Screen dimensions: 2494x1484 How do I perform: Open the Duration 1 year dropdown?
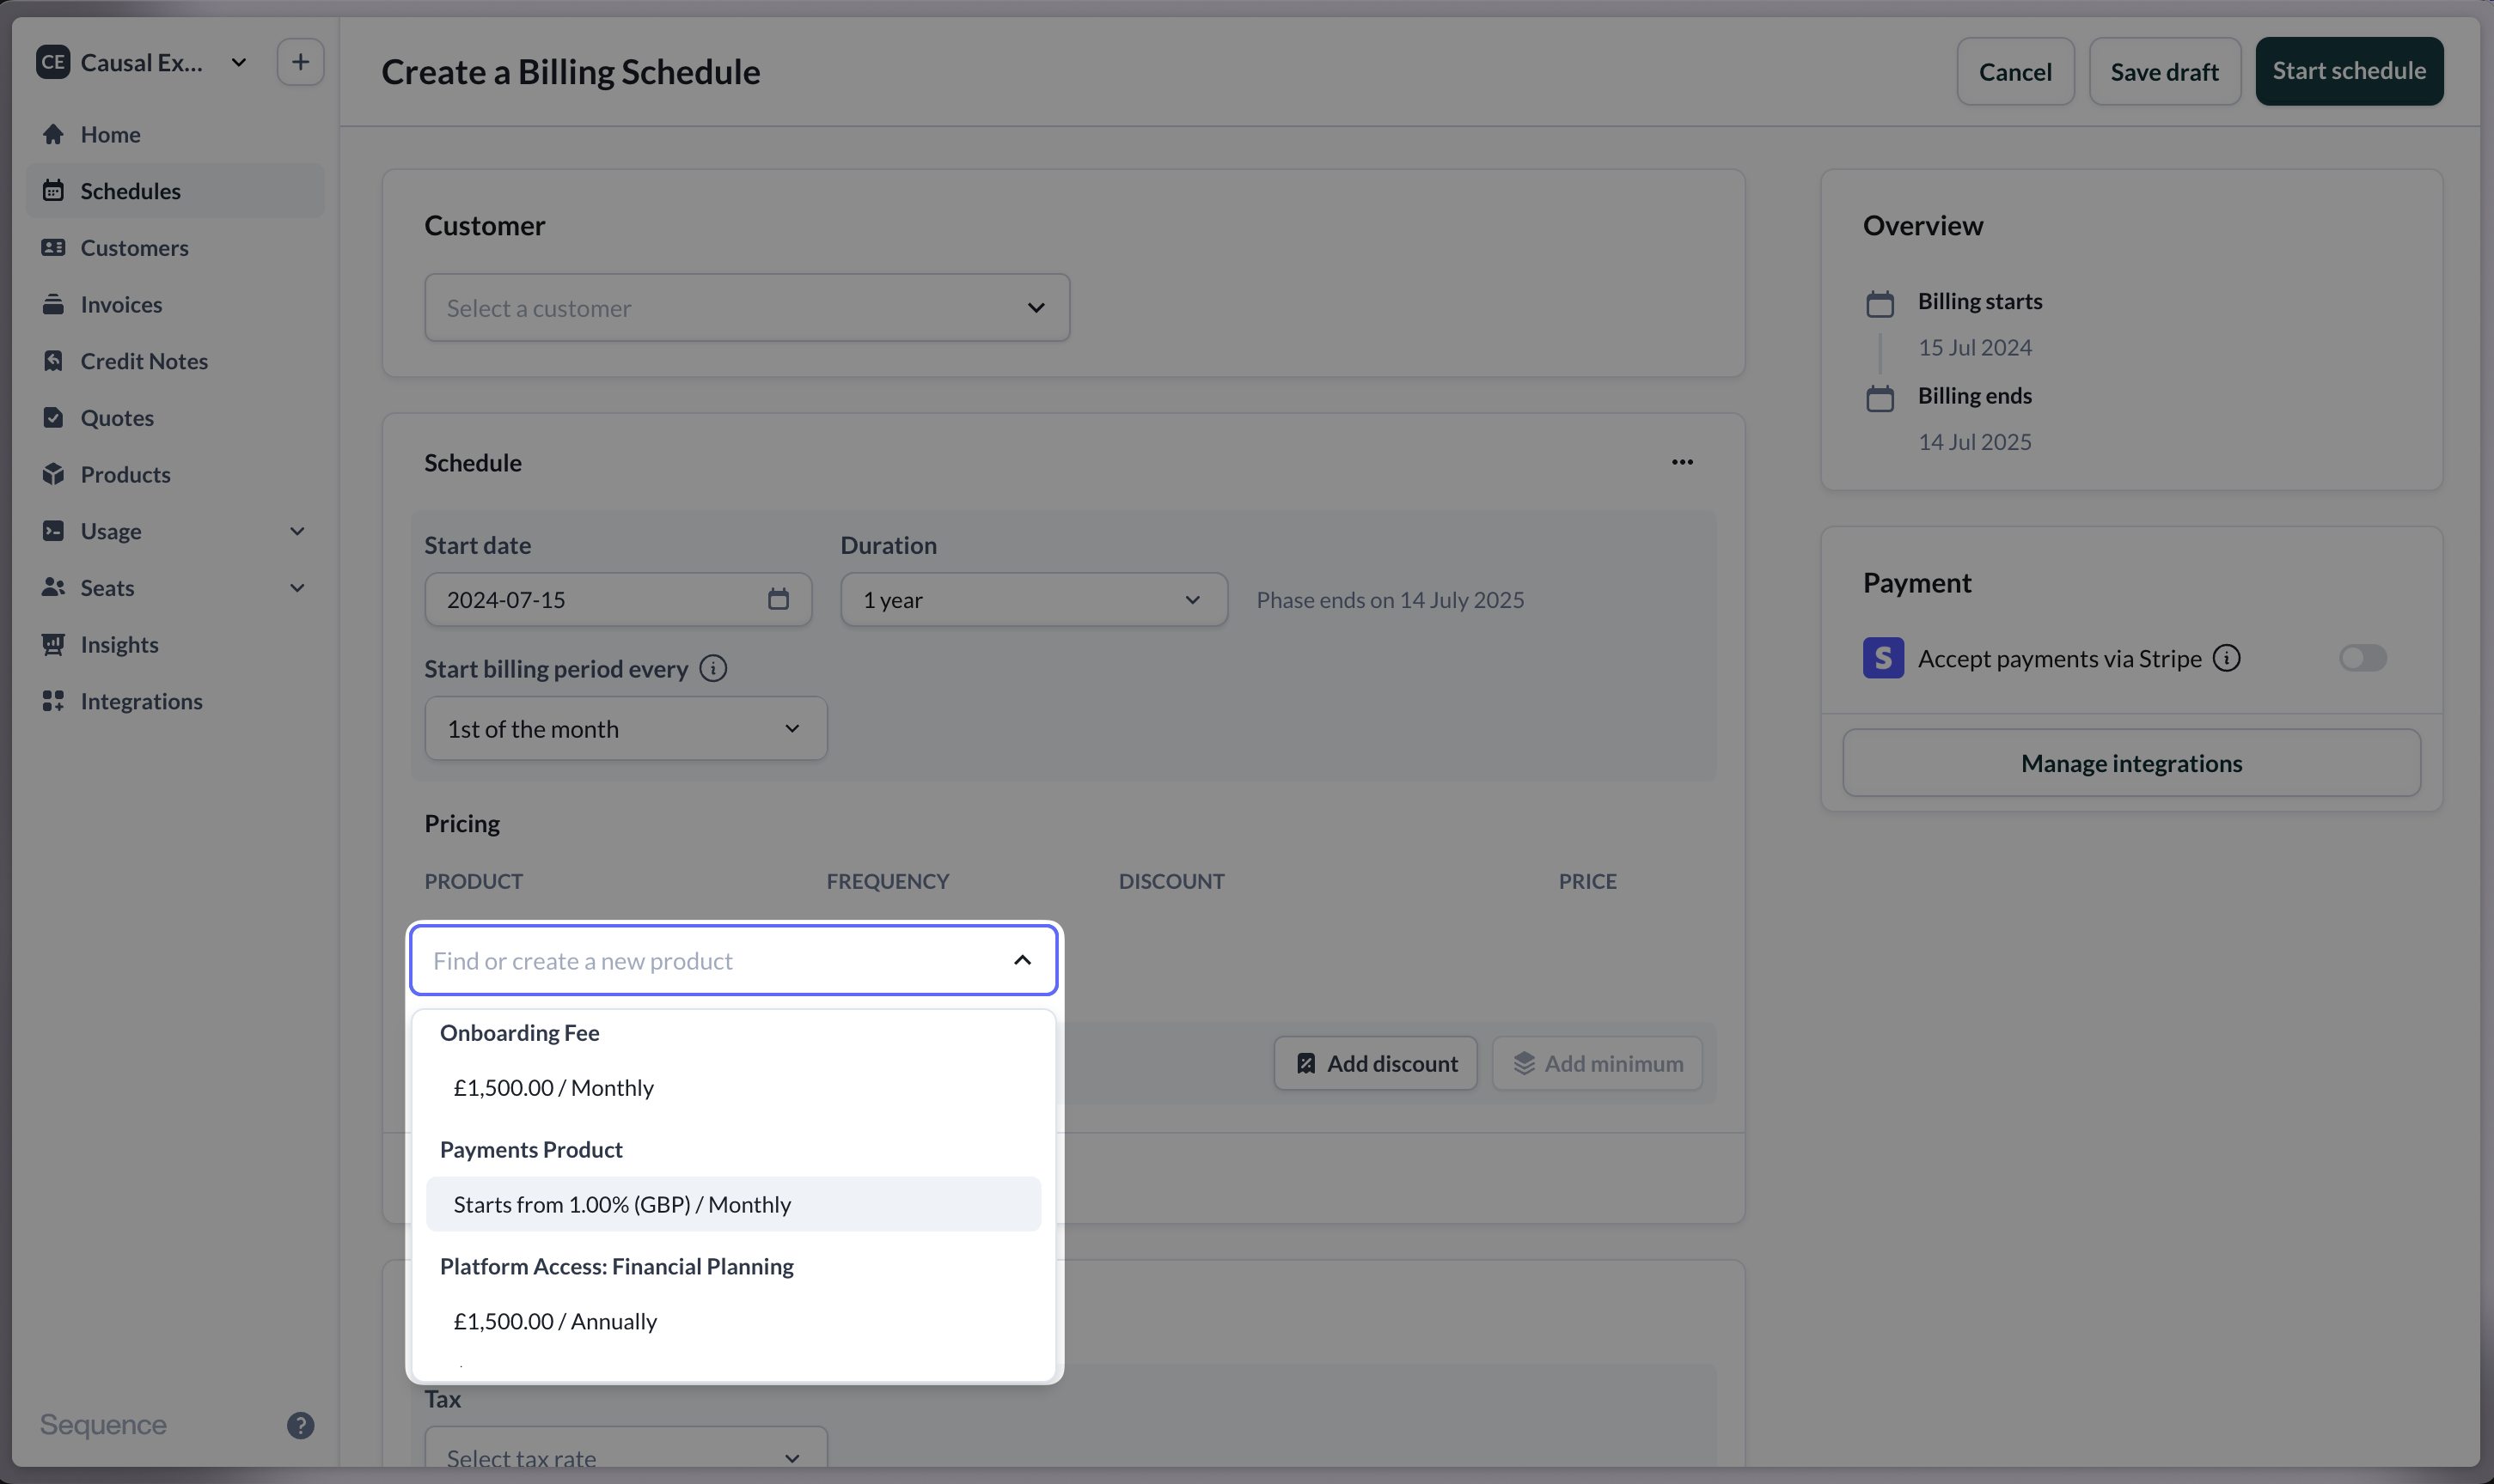tap(1033, 599)
